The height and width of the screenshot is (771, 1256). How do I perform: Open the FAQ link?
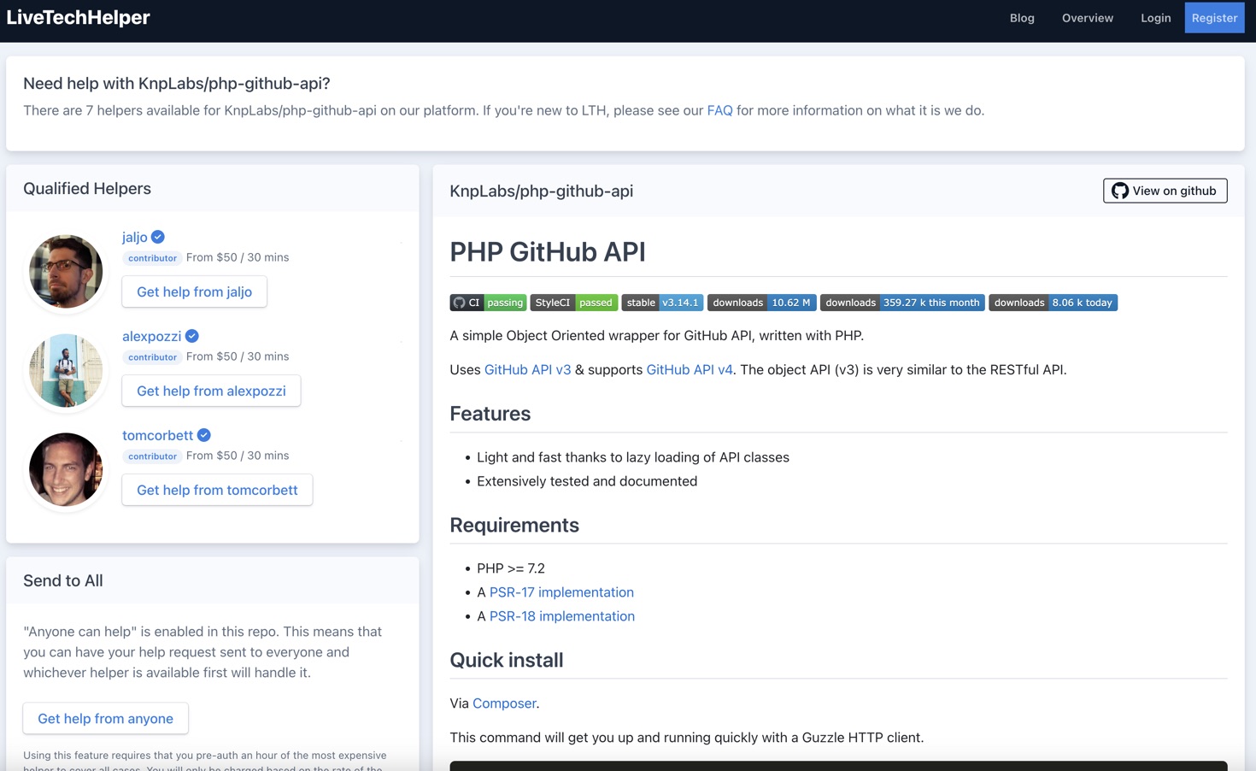tap(719, 110)
